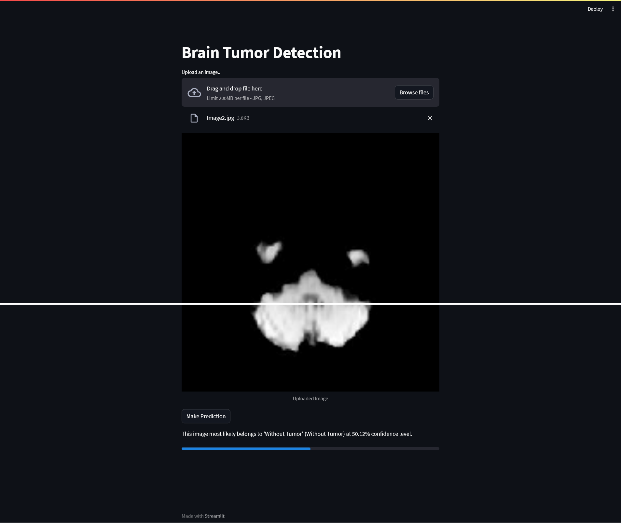This screenshot has width=621, height=525.
Task: Click the Without Tumor prediction text
Action: point(297,434)
